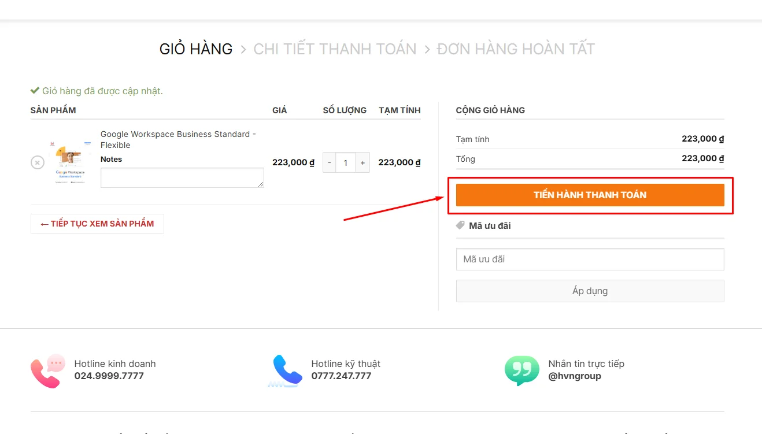Go to Chi tiết thanh toán step
Viewport: 762px width, 434px height.
pyautogui.click(x=335, y=49)
